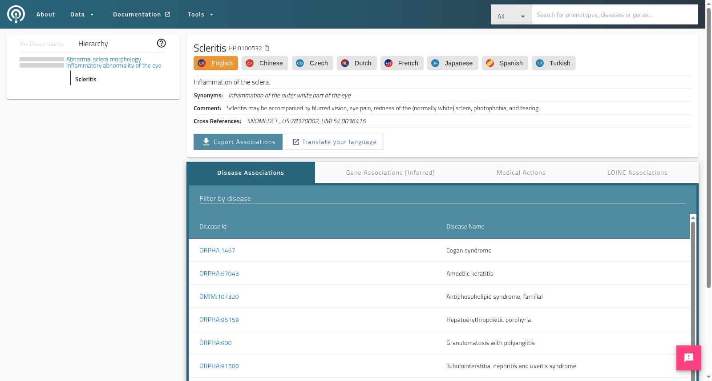Click the No. Descendants column label

click(x=41, y=44)
